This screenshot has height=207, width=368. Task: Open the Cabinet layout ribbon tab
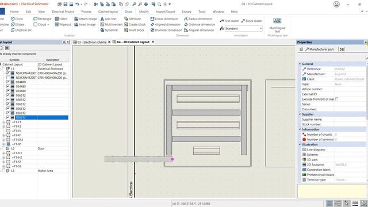pyautogui.click(x=108, y=11)
